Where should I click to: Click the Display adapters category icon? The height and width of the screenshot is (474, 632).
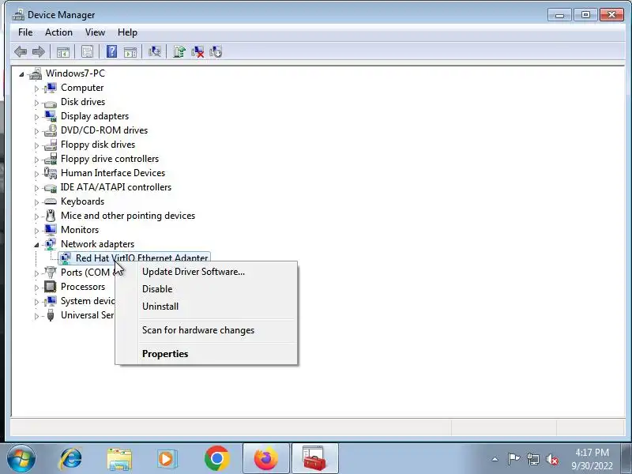tap(51, 116)
